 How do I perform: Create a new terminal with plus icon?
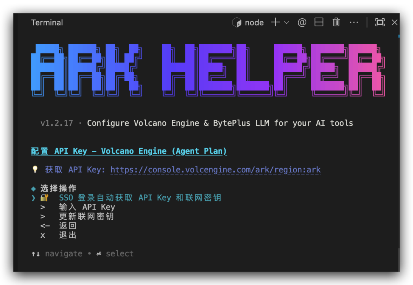[275, 23]
